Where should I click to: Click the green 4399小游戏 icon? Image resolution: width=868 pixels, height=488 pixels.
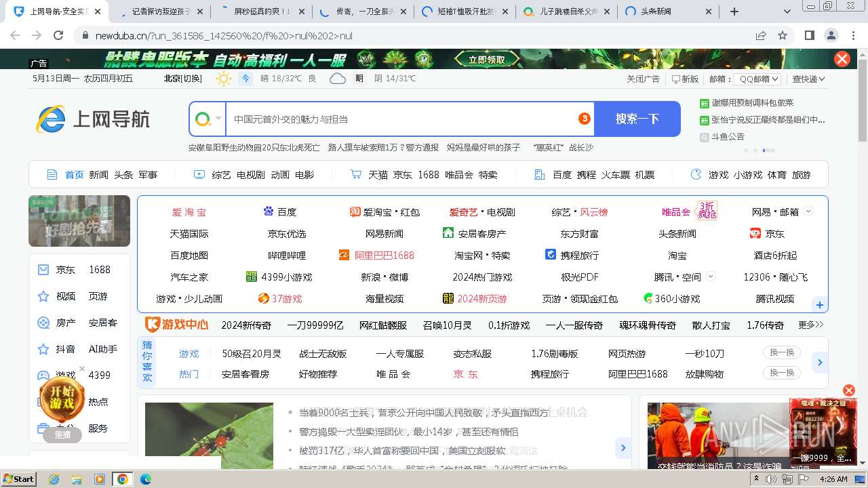[x=252, y=277]
